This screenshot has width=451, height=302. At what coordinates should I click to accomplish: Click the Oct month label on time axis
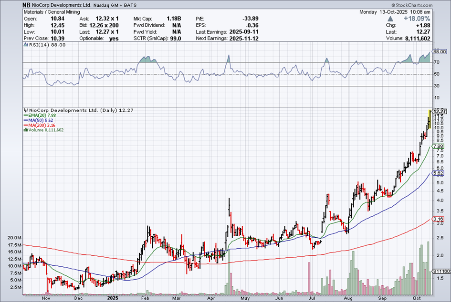[417, 298]
